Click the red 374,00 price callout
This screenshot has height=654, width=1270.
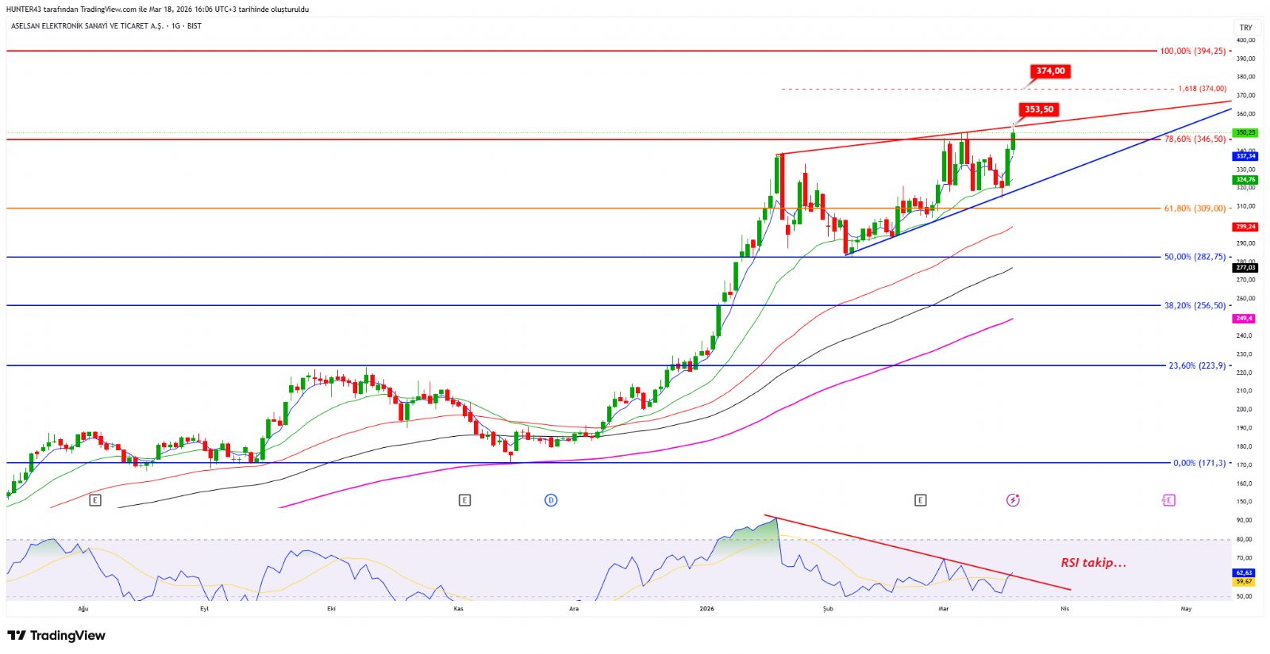point(1049,71)
